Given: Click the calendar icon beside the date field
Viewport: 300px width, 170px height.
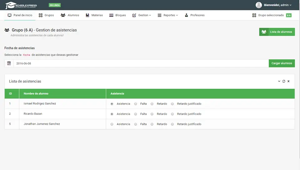Looking at the screenshot, I should [9, 63].
